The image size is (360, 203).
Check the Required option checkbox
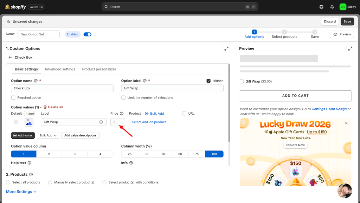coord(13,98)
